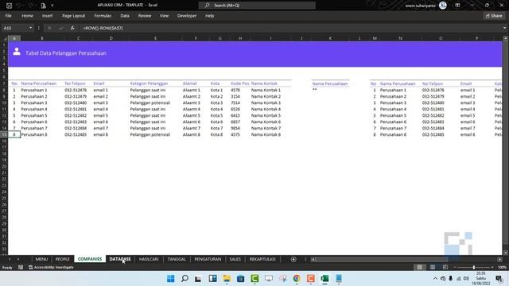
Task: Open Ribbon Display Options icon
Action: tap(457, 6)
